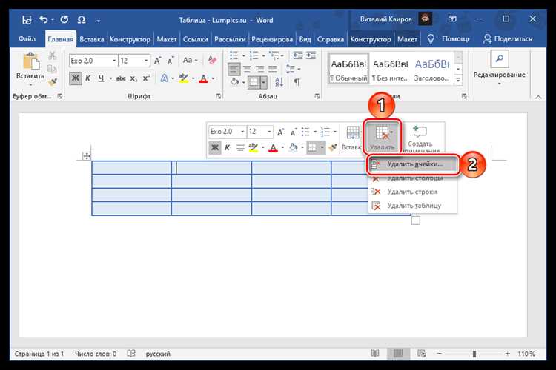Click Создать примечание comment icon
This screenshot has height=370, width=556.
[x=420, y=132]
